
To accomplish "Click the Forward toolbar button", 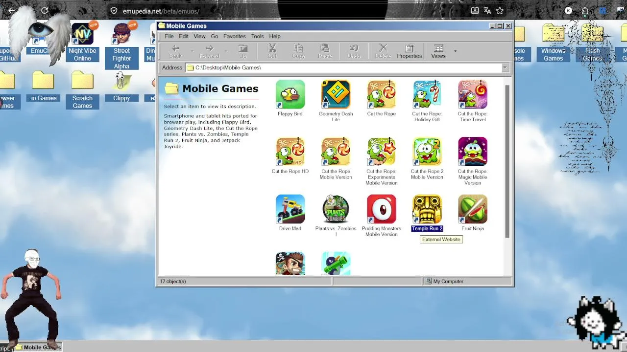I will 209,51.
